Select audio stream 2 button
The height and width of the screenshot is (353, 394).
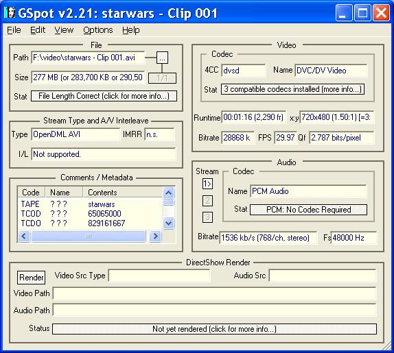click(207, 201)
